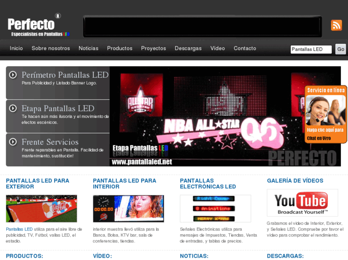Click the NOTICIAS: section heading
348x260 pixels.
pos(194,256)
